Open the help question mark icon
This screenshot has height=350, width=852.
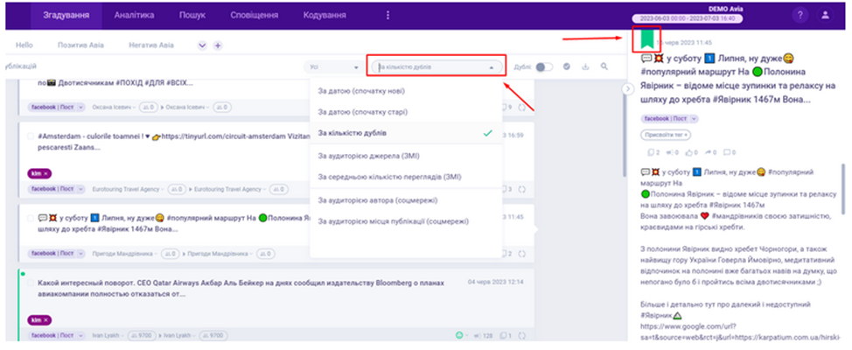tap(800, 16)
